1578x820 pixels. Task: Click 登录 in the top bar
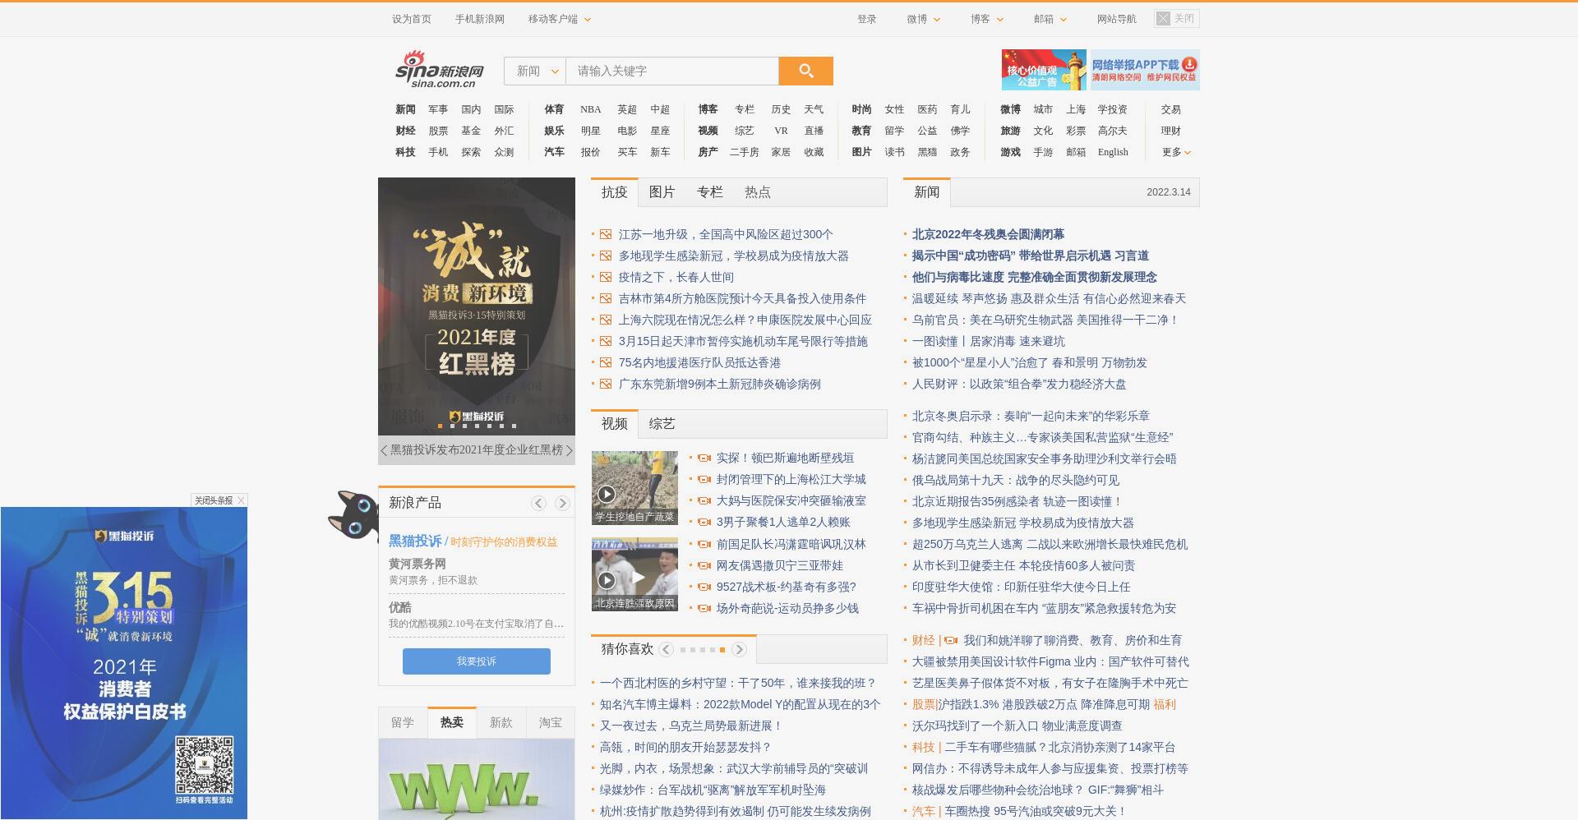pyautogui.click(x=867, y=19)
